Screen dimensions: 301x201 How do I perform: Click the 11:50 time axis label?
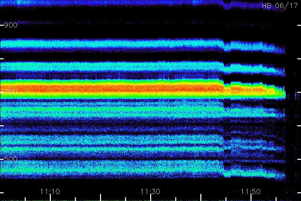pos(250,192)
